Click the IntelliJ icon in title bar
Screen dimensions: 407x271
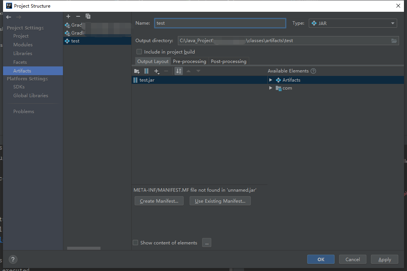[9, 6]
